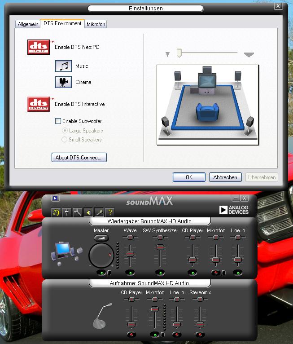Viewport: 293px width, 344px height.
Task: Switch to the Mikrofon tab
Action: tap(96, 24)
